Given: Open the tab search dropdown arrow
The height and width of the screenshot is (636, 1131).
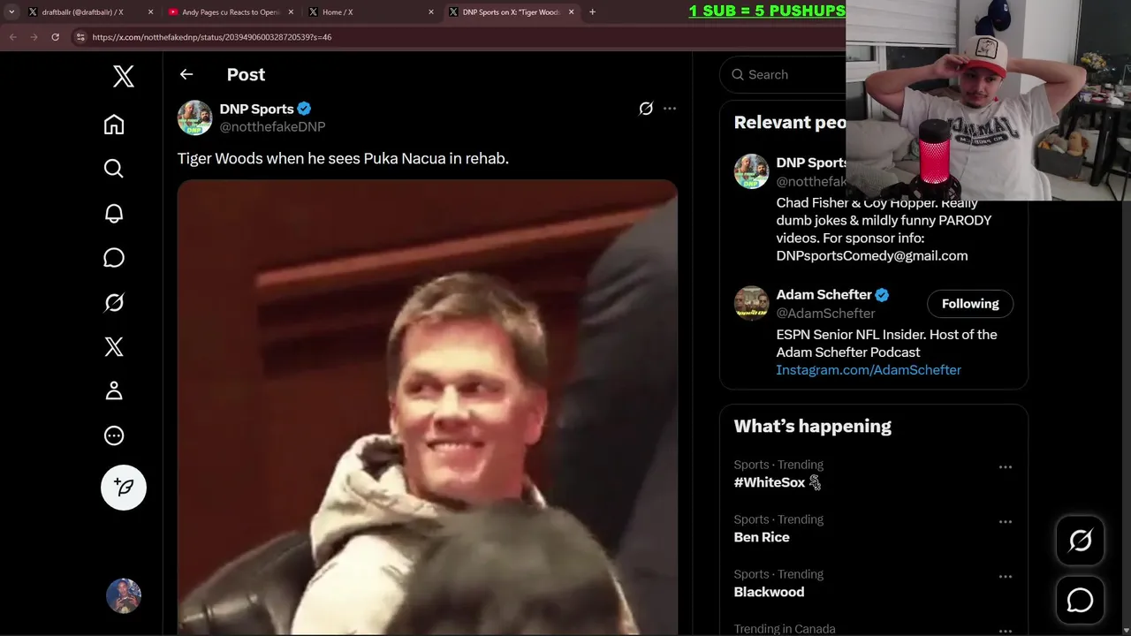Looking at the screenshot, I should [x=11, y=12].
